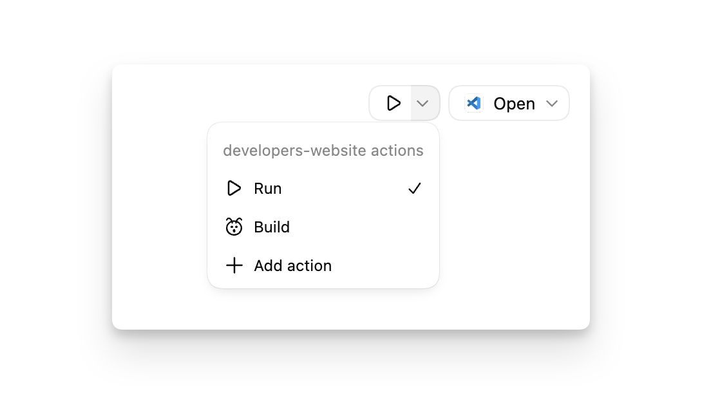Click Add action in the menu
702x394 pixels.
(x=292, y=265)
